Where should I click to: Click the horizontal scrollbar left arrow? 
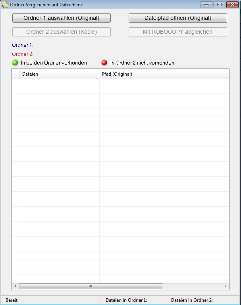pyautogui.click(x=15, y=286)
